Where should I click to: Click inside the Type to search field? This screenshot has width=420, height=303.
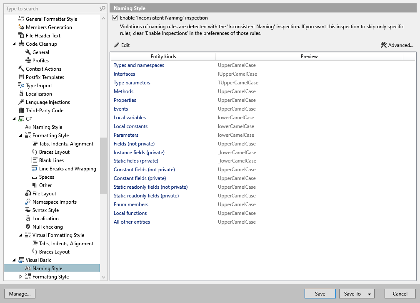(x=46, y=8)
